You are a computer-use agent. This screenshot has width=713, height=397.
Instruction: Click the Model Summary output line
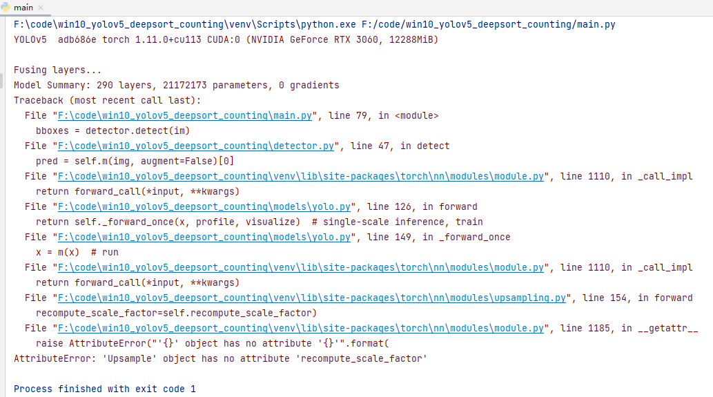[177, 86]
